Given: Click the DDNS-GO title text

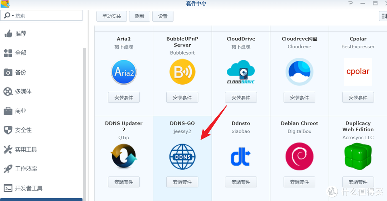Looking at the screenshot, I should coord(182,123).
